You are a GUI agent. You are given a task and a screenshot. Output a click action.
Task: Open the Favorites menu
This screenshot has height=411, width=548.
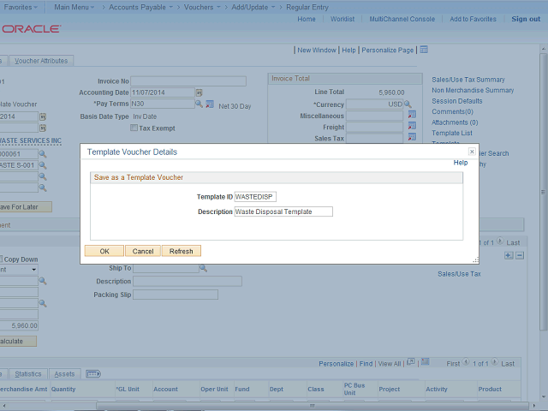coord(21,7)
